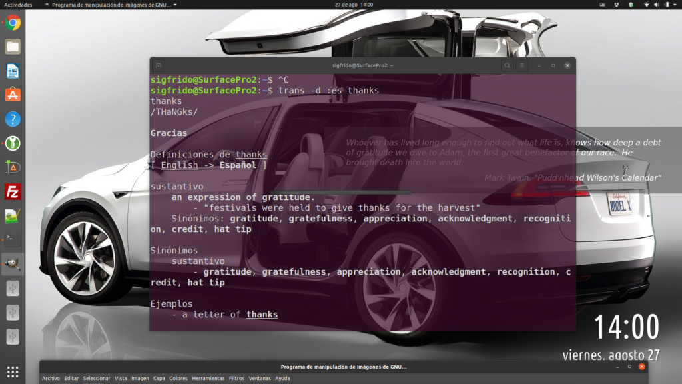Open the Archivo menu in GIMP

tap(51, 379)
